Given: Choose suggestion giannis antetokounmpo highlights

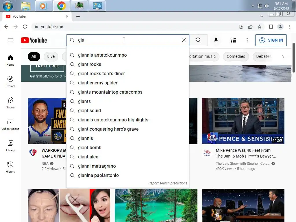Looking at the screenshot, I should 127,120.
